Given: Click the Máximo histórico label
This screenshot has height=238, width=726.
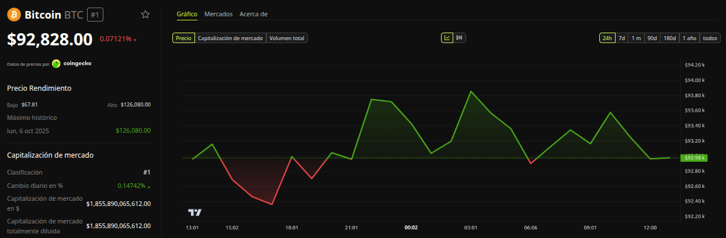Looking at the screenshot, I should 32,118.
